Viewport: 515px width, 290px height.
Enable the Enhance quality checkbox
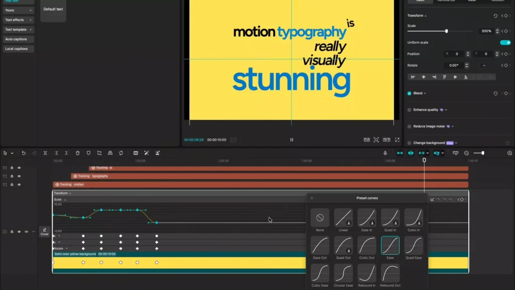[x=409, y=110]
